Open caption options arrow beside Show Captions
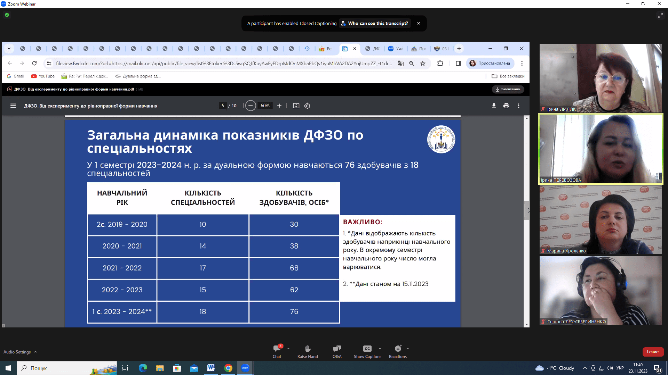Image resolution: width=668 pixels, height=375 pixels. point(380,349)
